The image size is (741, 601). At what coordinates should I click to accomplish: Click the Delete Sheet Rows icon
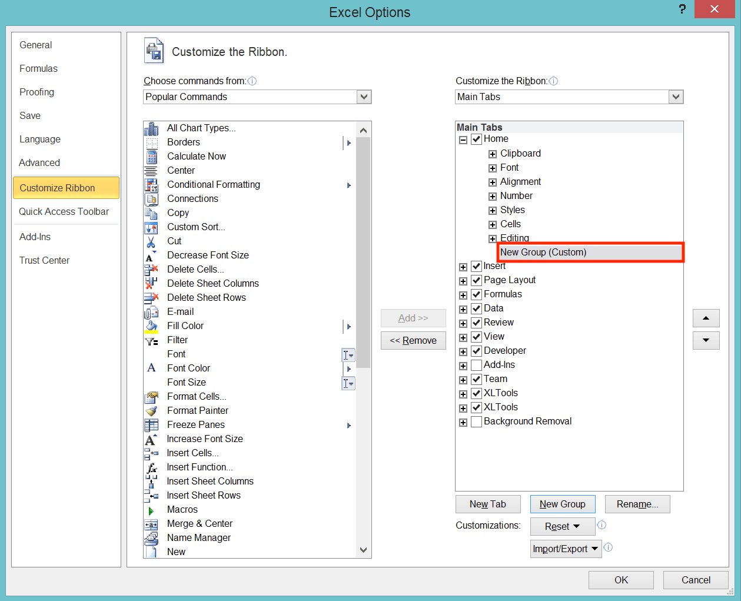151,298
